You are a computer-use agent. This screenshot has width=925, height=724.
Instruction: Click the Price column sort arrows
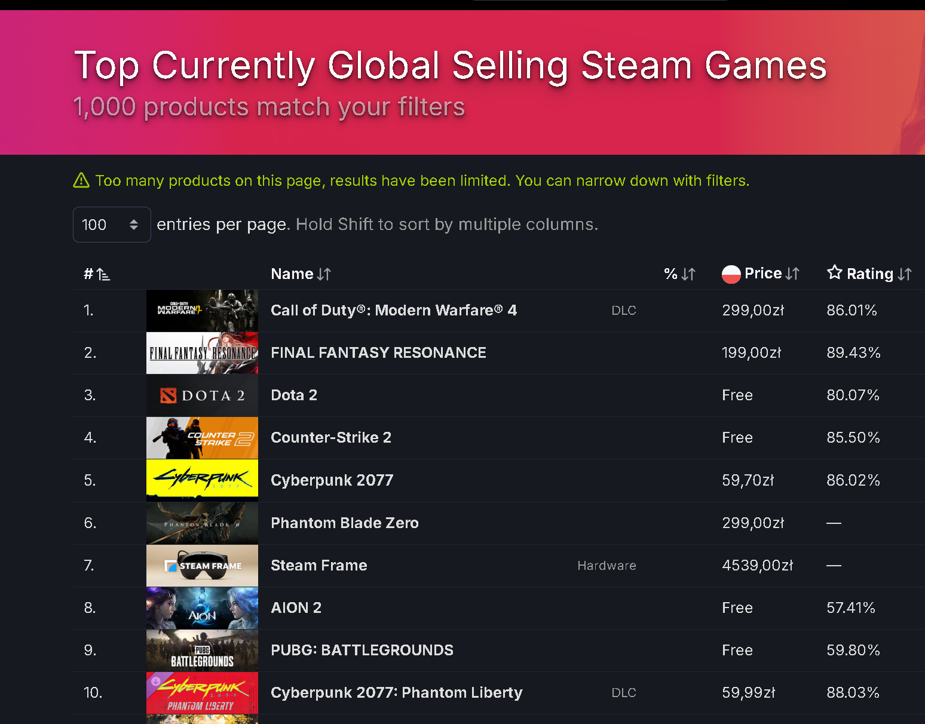point(792,274)
